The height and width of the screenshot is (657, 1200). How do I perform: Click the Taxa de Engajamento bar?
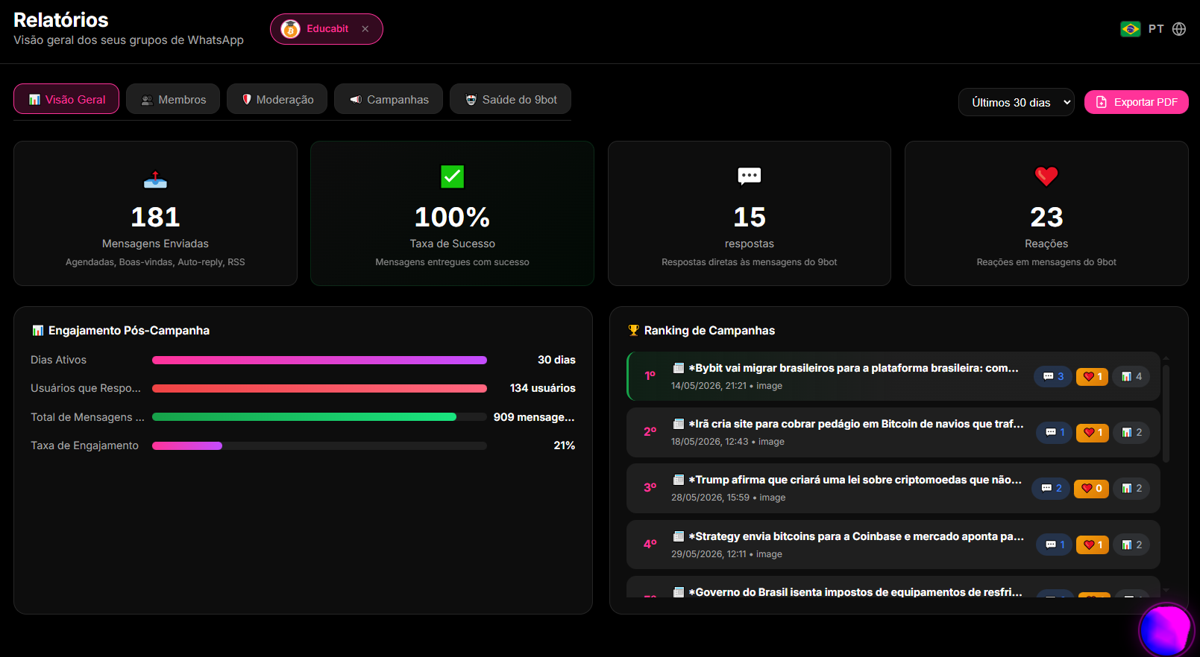pyautogui.click(x=319, y=445)
